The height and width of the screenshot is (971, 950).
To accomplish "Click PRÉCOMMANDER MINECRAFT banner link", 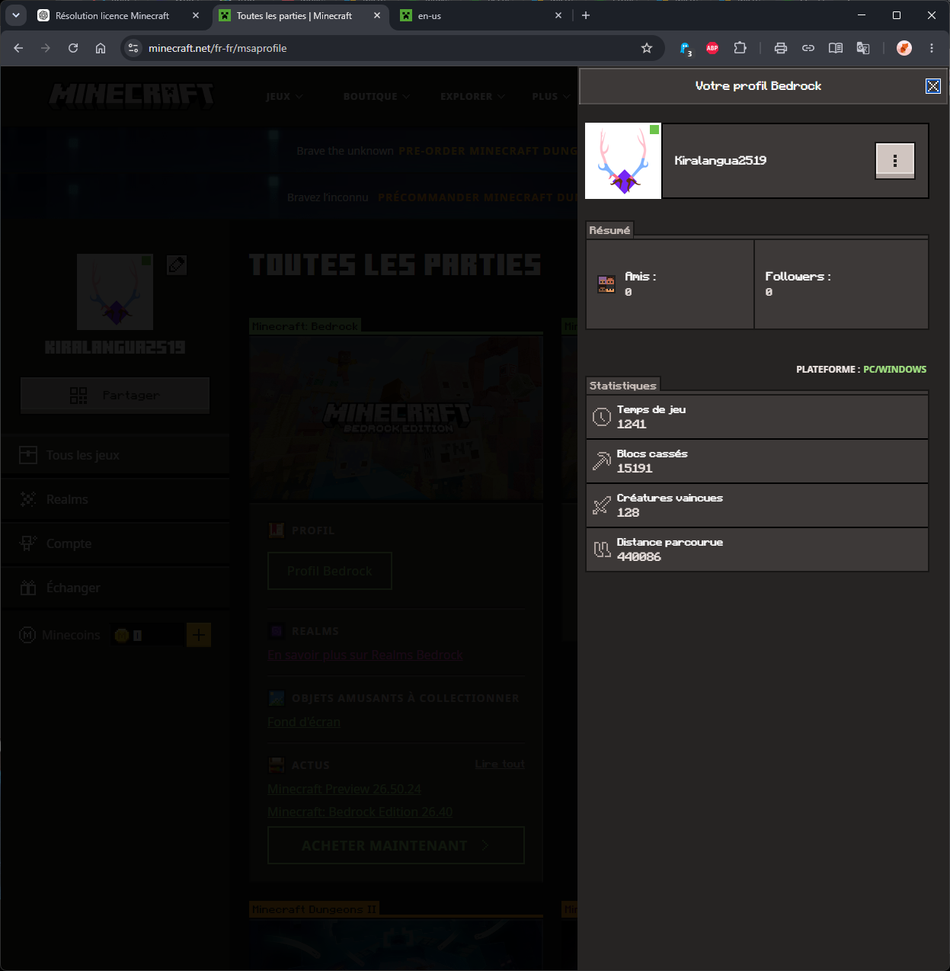I will [477, 197].
